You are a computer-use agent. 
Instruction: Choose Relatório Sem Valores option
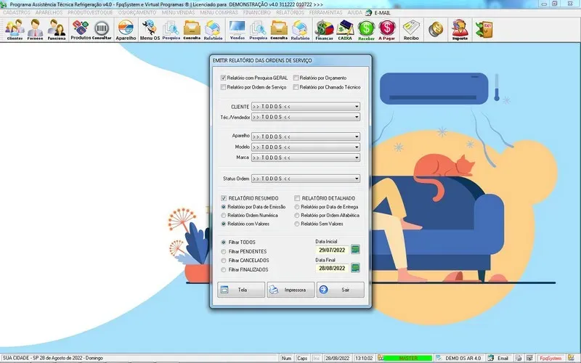296,224
